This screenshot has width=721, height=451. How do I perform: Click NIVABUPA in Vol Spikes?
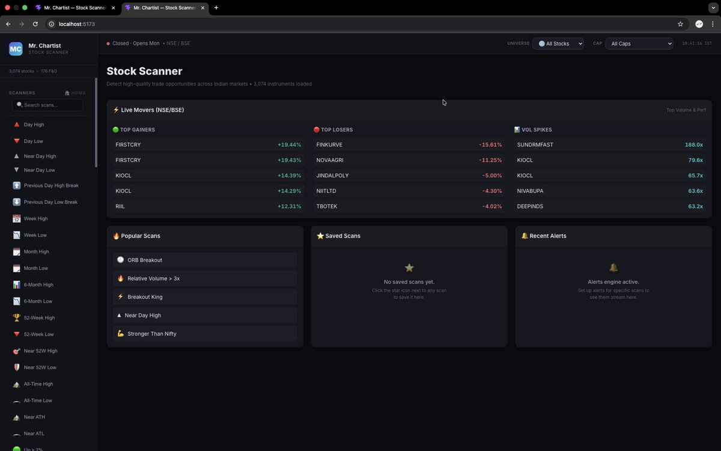tap(610, 191)
